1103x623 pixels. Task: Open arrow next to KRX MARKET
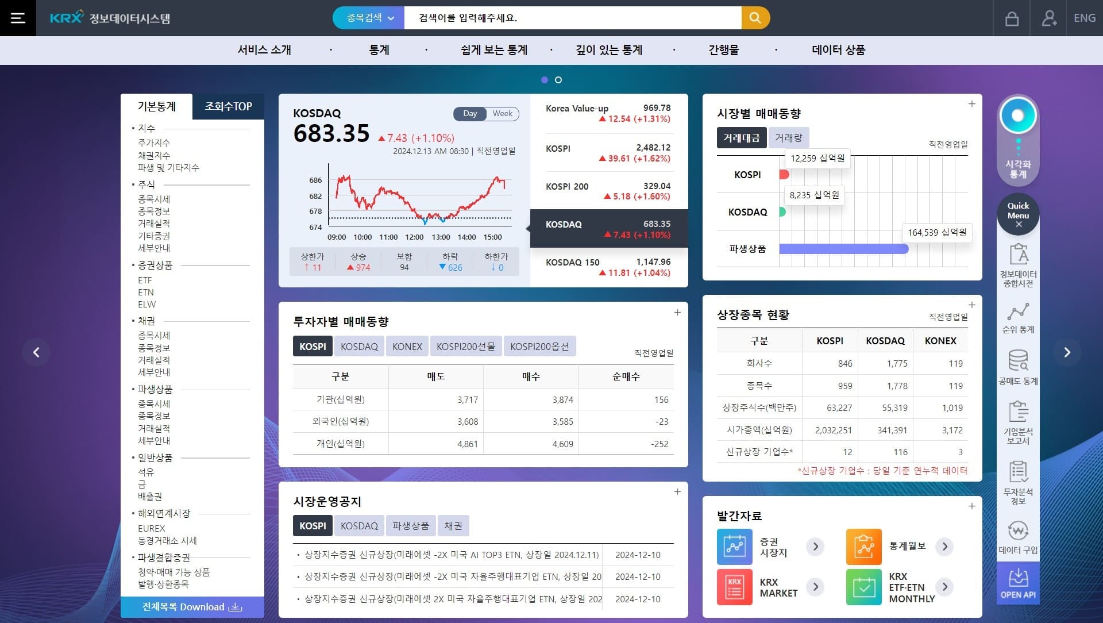pyautogui.click(x=815, y=587)
